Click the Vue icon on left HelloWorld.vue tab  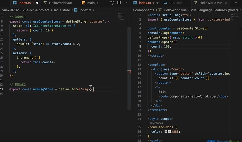tap(45, 3)
